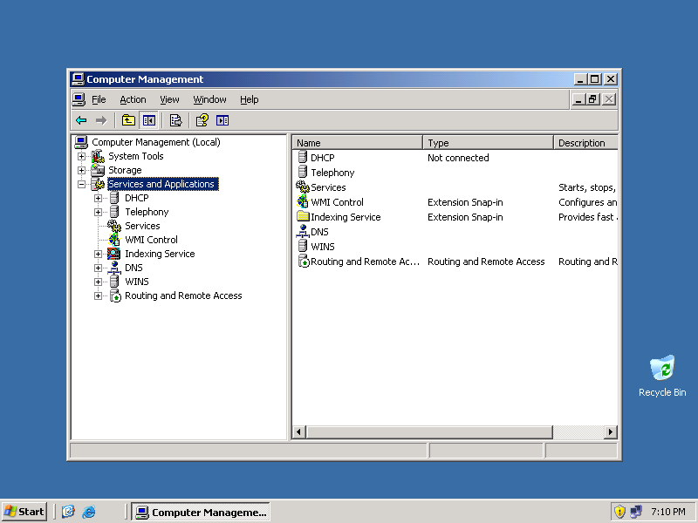
Task: Click the MMC icon beside File menu
Action: tap(79, 99)
